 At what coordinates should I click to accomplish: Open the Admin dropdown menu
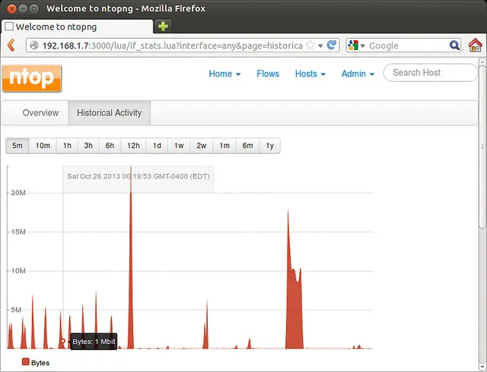(358, 74)
